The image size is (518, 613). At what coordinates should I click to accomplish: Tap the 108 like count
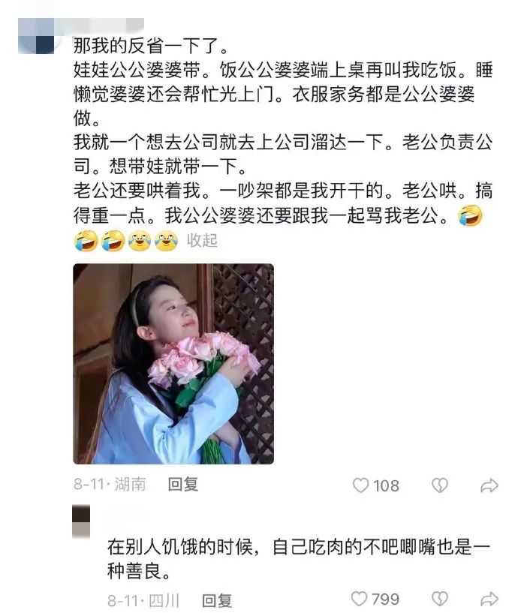[386, 486]
